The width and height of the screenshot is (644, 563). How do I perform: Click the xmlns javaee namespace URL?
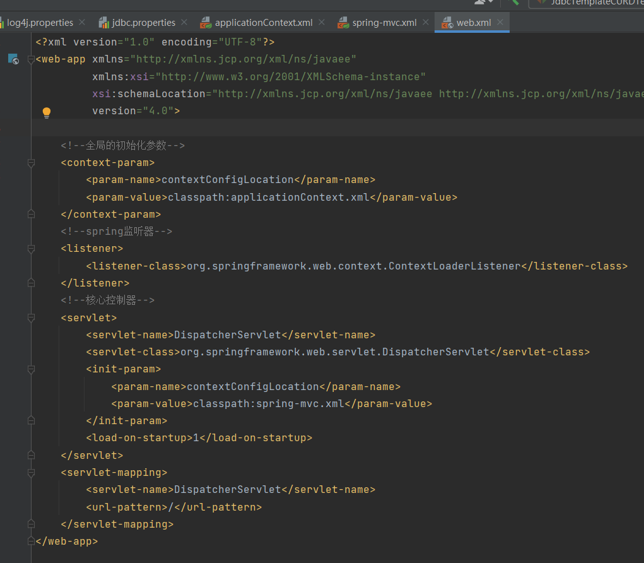pyautogui.click(x=243, y=59)
